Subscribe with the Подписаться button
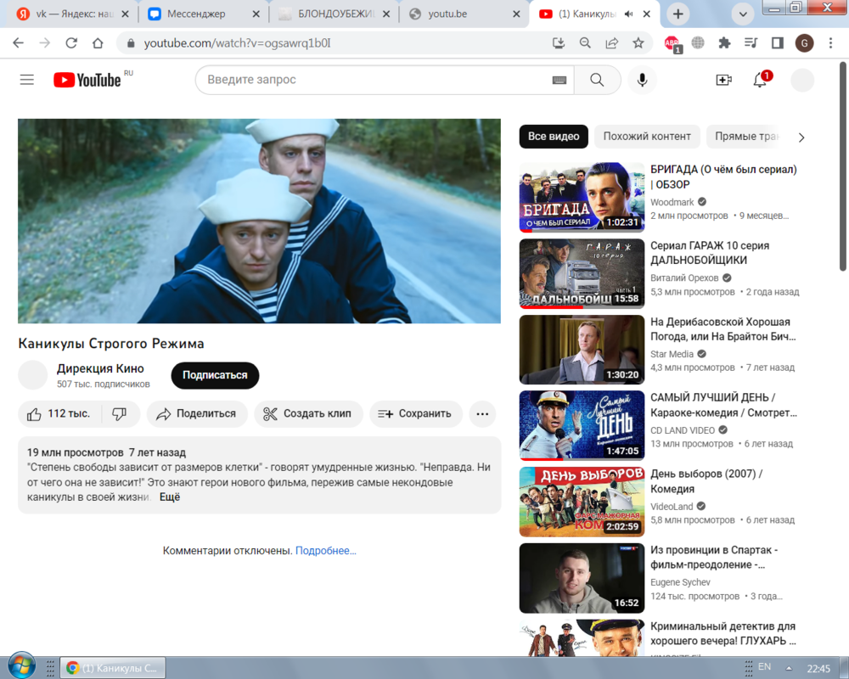 coord(215,375)
